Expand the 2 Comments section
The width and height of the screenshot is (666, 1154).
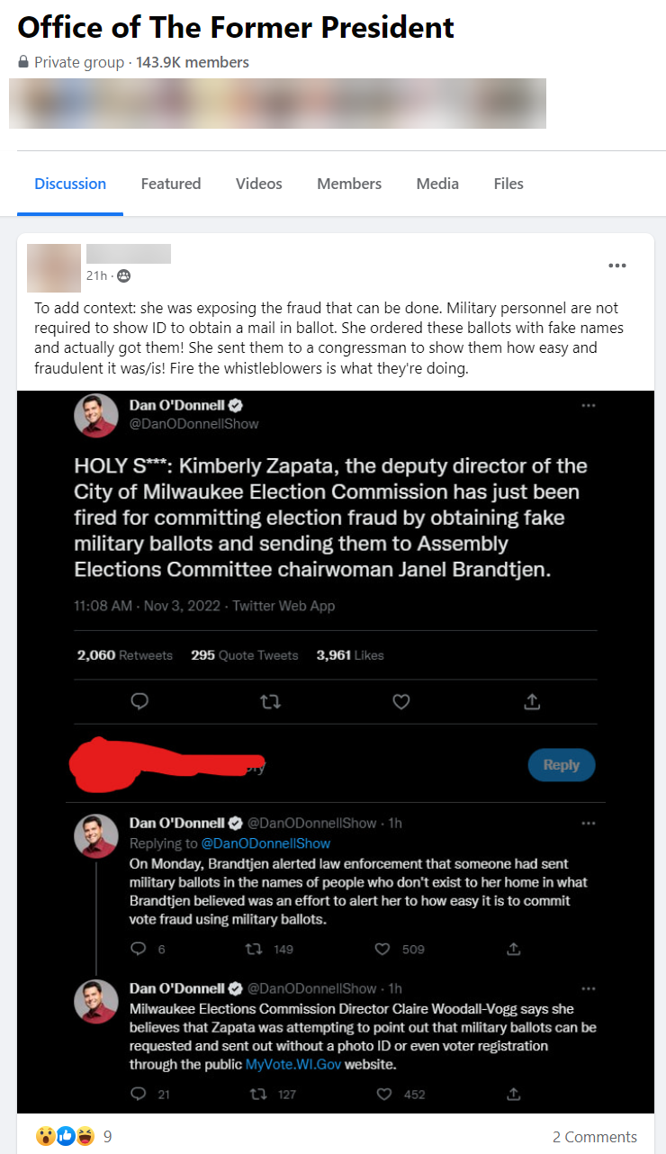click(x=595, y=1136)
